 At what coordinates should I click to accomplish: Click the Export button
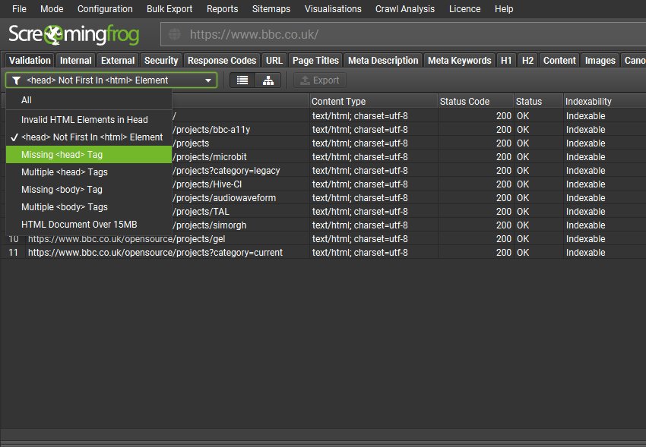(x=319, y=80)
